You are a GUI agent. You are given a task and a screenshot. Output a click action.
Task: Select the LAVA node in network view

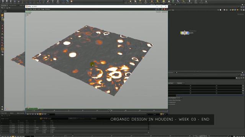click(x=185, y=33)
